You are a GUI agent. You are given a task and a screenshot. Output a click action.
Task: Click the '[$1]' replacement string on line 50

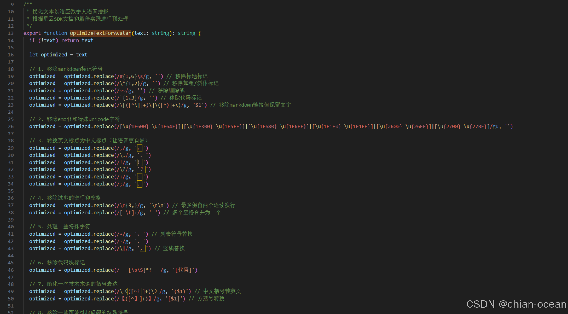point(174,299)
